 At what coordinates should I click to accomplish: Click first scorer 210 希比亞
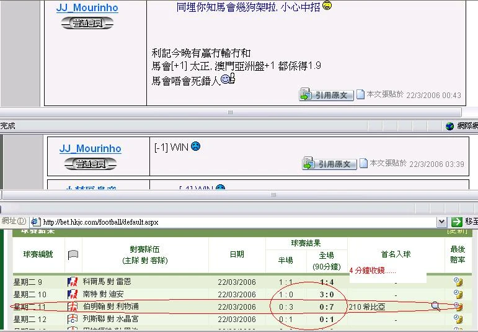pyautogui.click(x=367, y=307)
